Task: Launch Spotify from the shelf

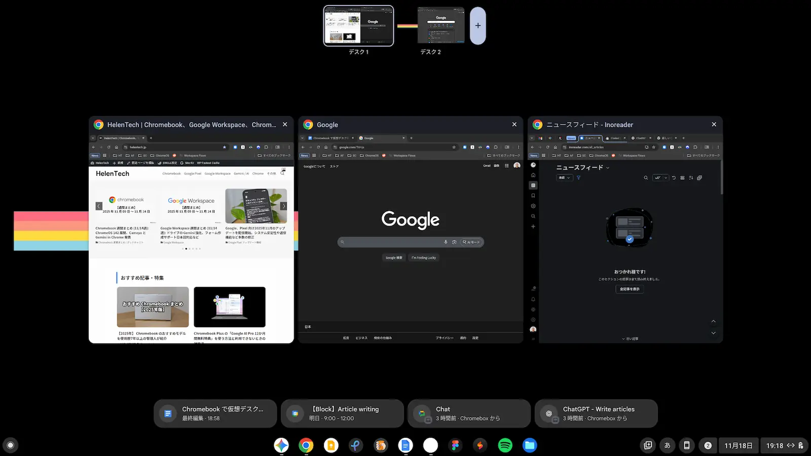Action: pos(505,445)
